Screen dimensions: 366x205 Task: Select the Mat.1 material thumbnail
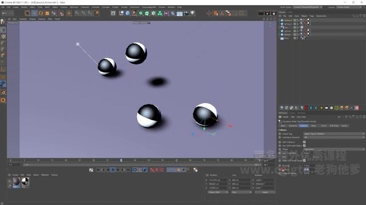pyautogui.click(x=16, y=182)
